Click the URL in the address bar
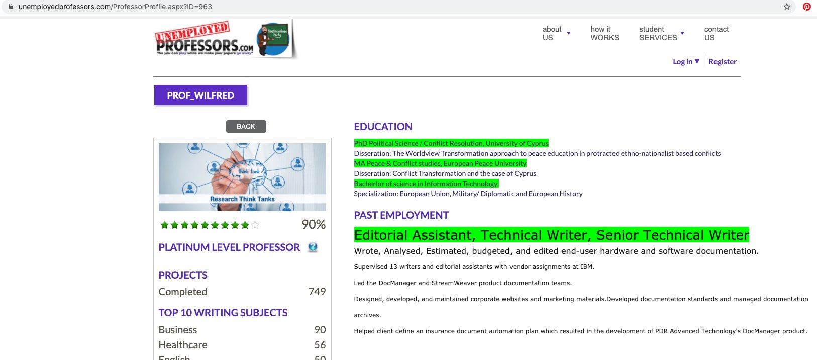817x360 pixels. tap(115, 7)
